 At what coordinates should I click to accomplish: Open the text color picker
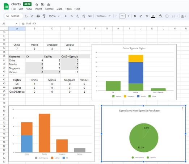pos(153,16)
